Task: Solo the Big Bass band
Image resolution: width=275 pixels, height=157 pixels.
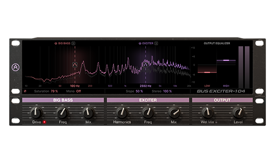Action: click(73, 43)
